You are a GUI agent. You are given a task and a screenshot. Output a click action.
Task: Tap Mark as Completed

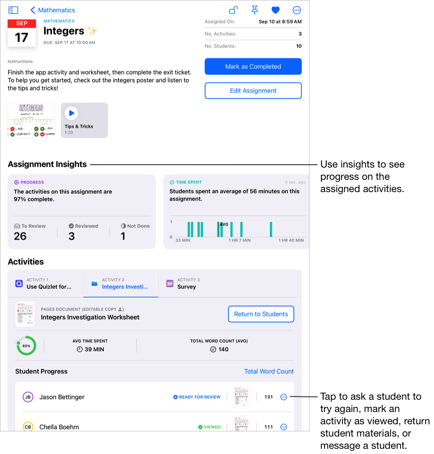point(253,66)
